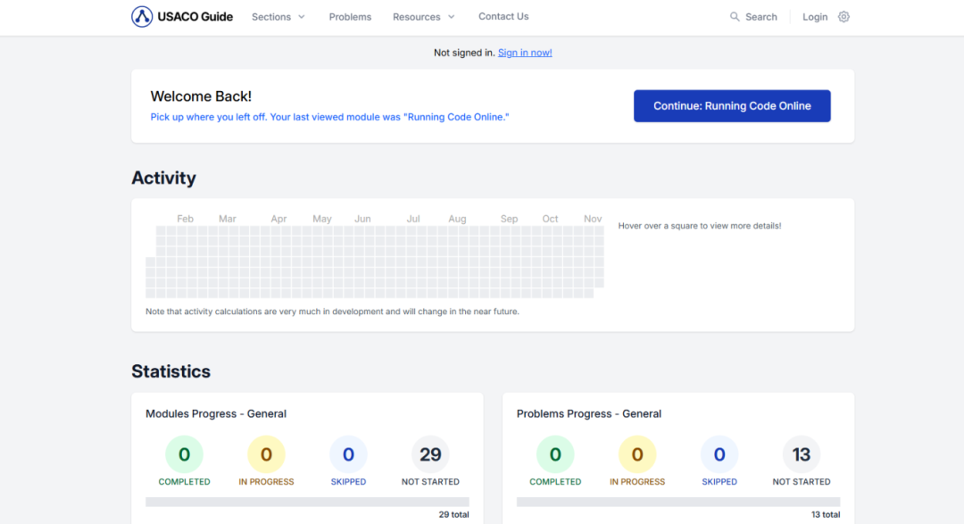Screen dimensions: 964x524
Task: Click the Sign in now link
Action: tap(525, 53)
